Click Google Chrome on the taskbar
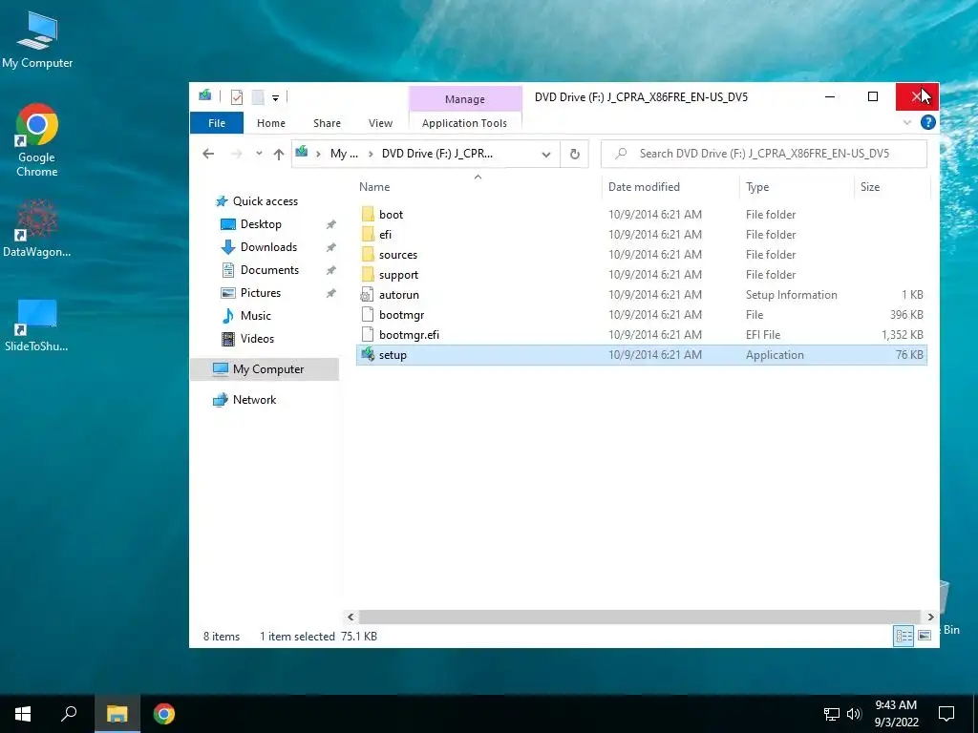Viewport: 978px width, 733px height. [x=164, y=714]
